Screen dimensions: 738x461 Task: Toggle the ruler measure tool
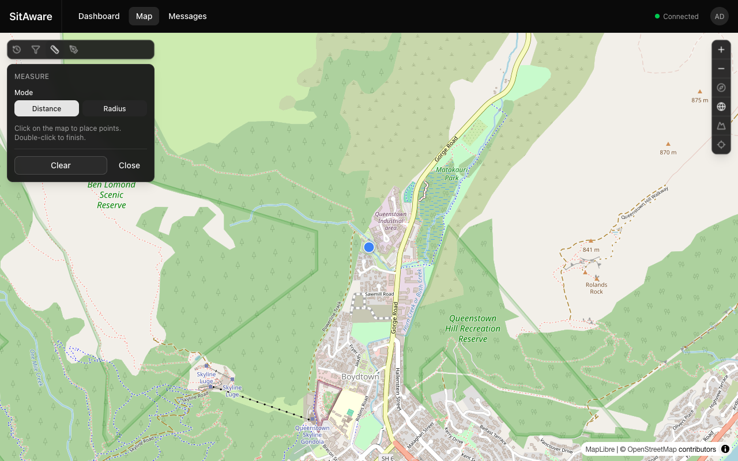pos(55,50)
